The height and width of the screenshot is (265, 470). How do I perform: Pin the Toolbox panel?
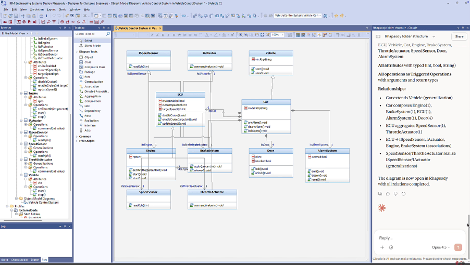click(104, 28)
